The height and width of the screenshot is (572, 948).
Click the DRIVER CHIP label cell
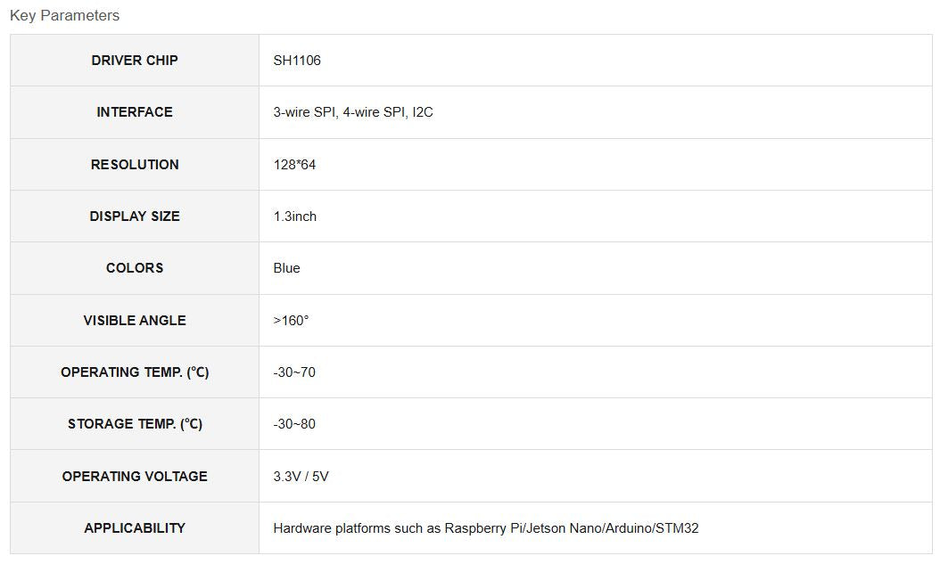[x=135, y=61]
